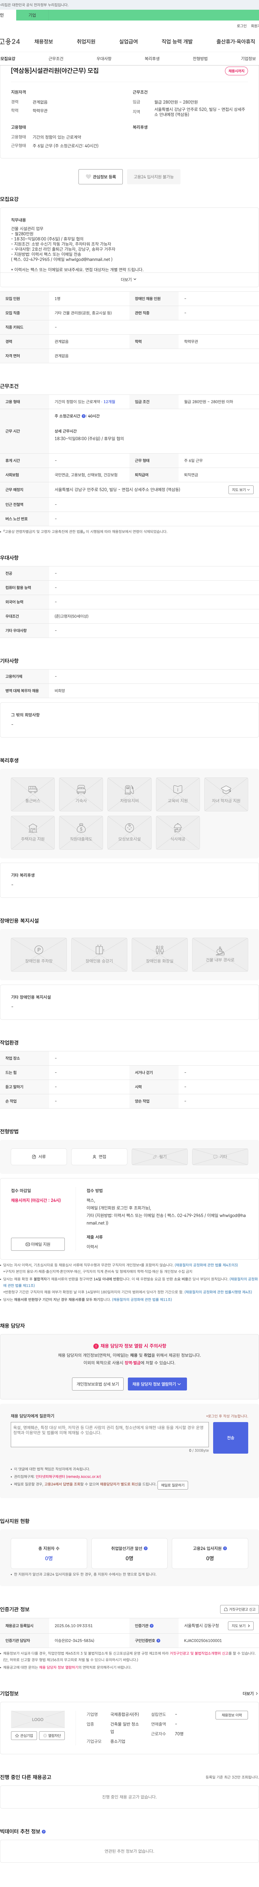
Task: Click the 로그인 link at top
Action: click(x=241, y=26)
